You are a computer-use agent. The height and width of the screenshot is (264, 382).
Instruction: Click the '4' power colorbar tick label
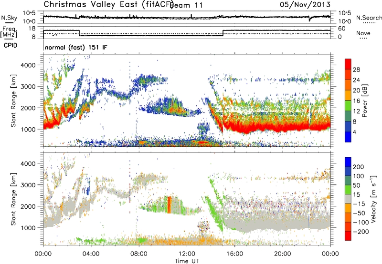click(354, 132)
